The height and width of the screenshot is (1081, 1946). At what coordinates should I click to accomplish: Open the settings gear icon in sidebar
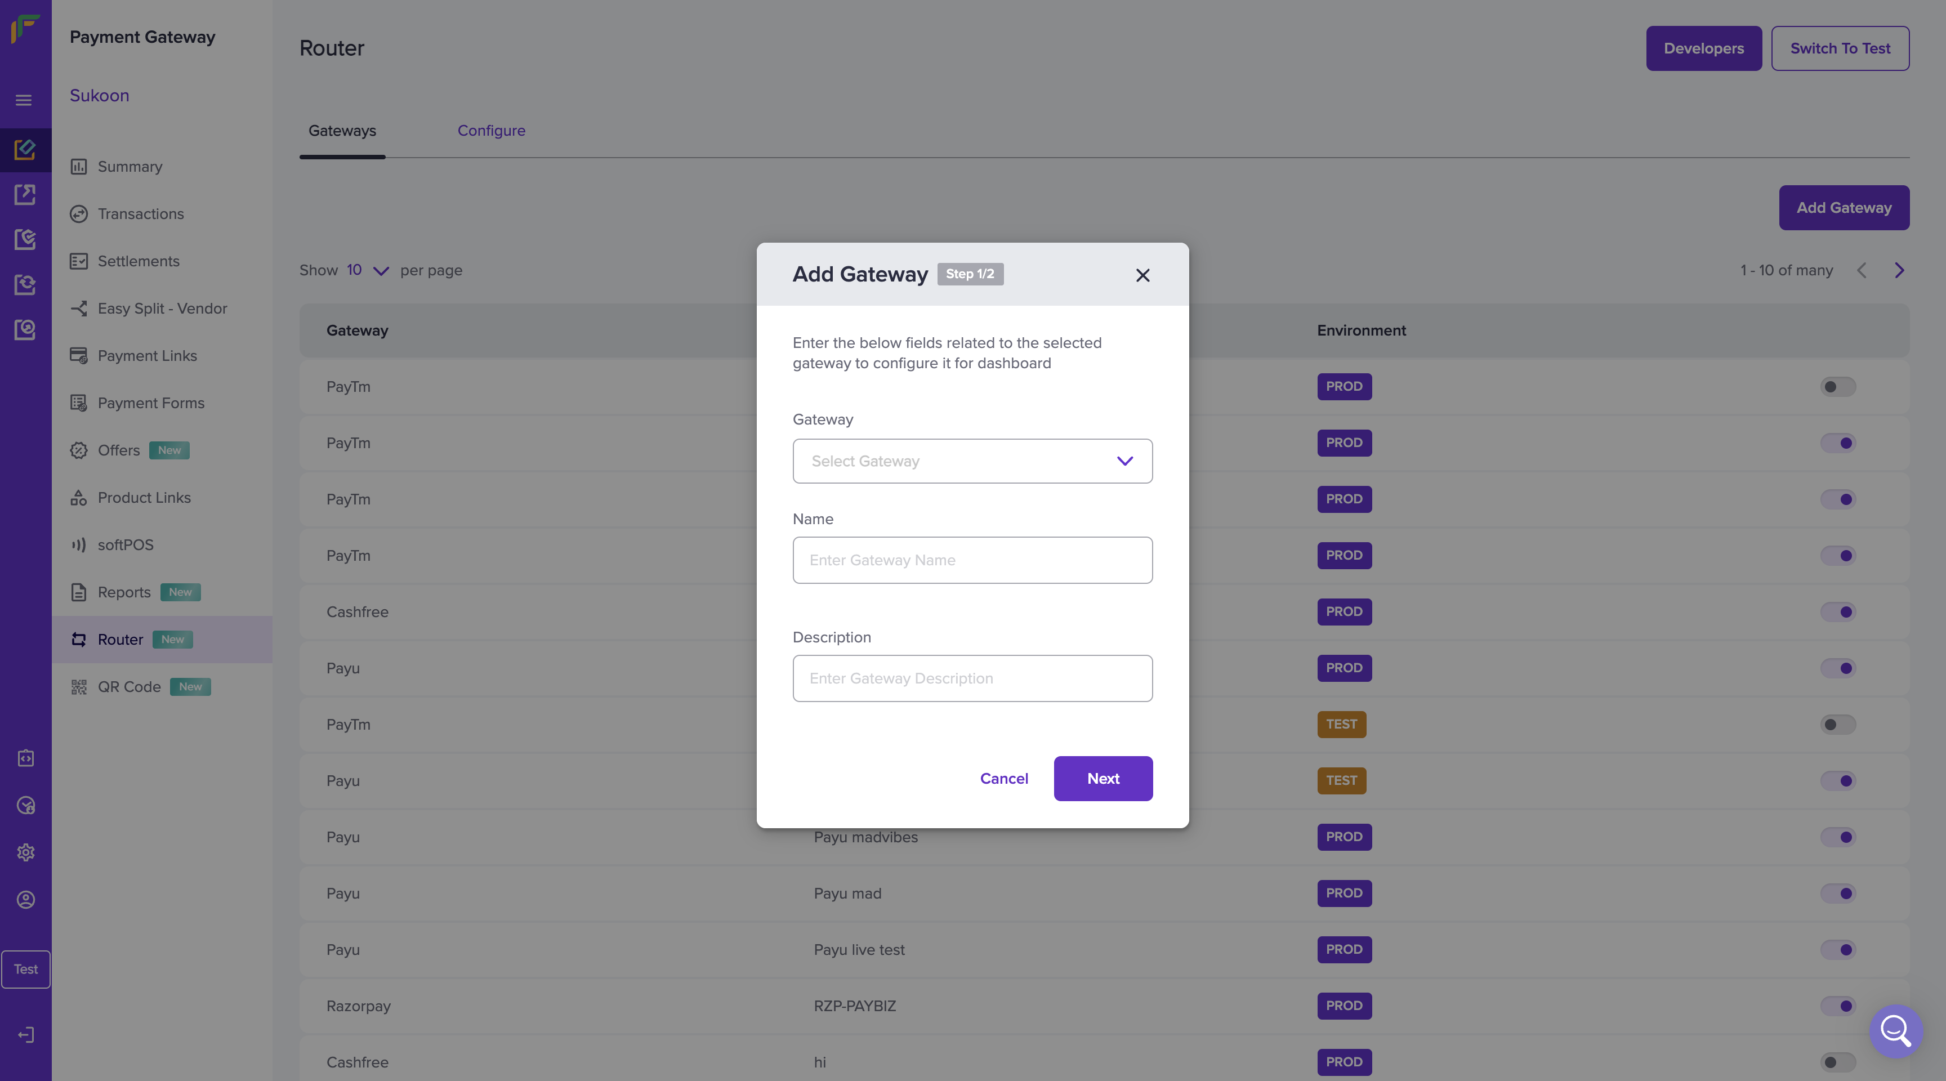[x=26, y=852]
